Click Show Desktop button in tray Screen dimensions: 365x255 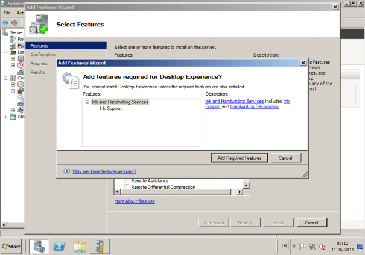pyautogui.click(x=360, y=247)
